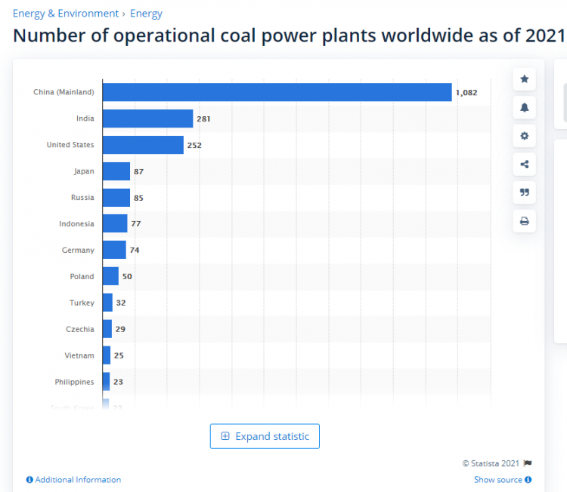Image resolution: width=567 pixels, height=492 pixels.
Task: Open chart settings gear icon
Action: coord(524,137)
